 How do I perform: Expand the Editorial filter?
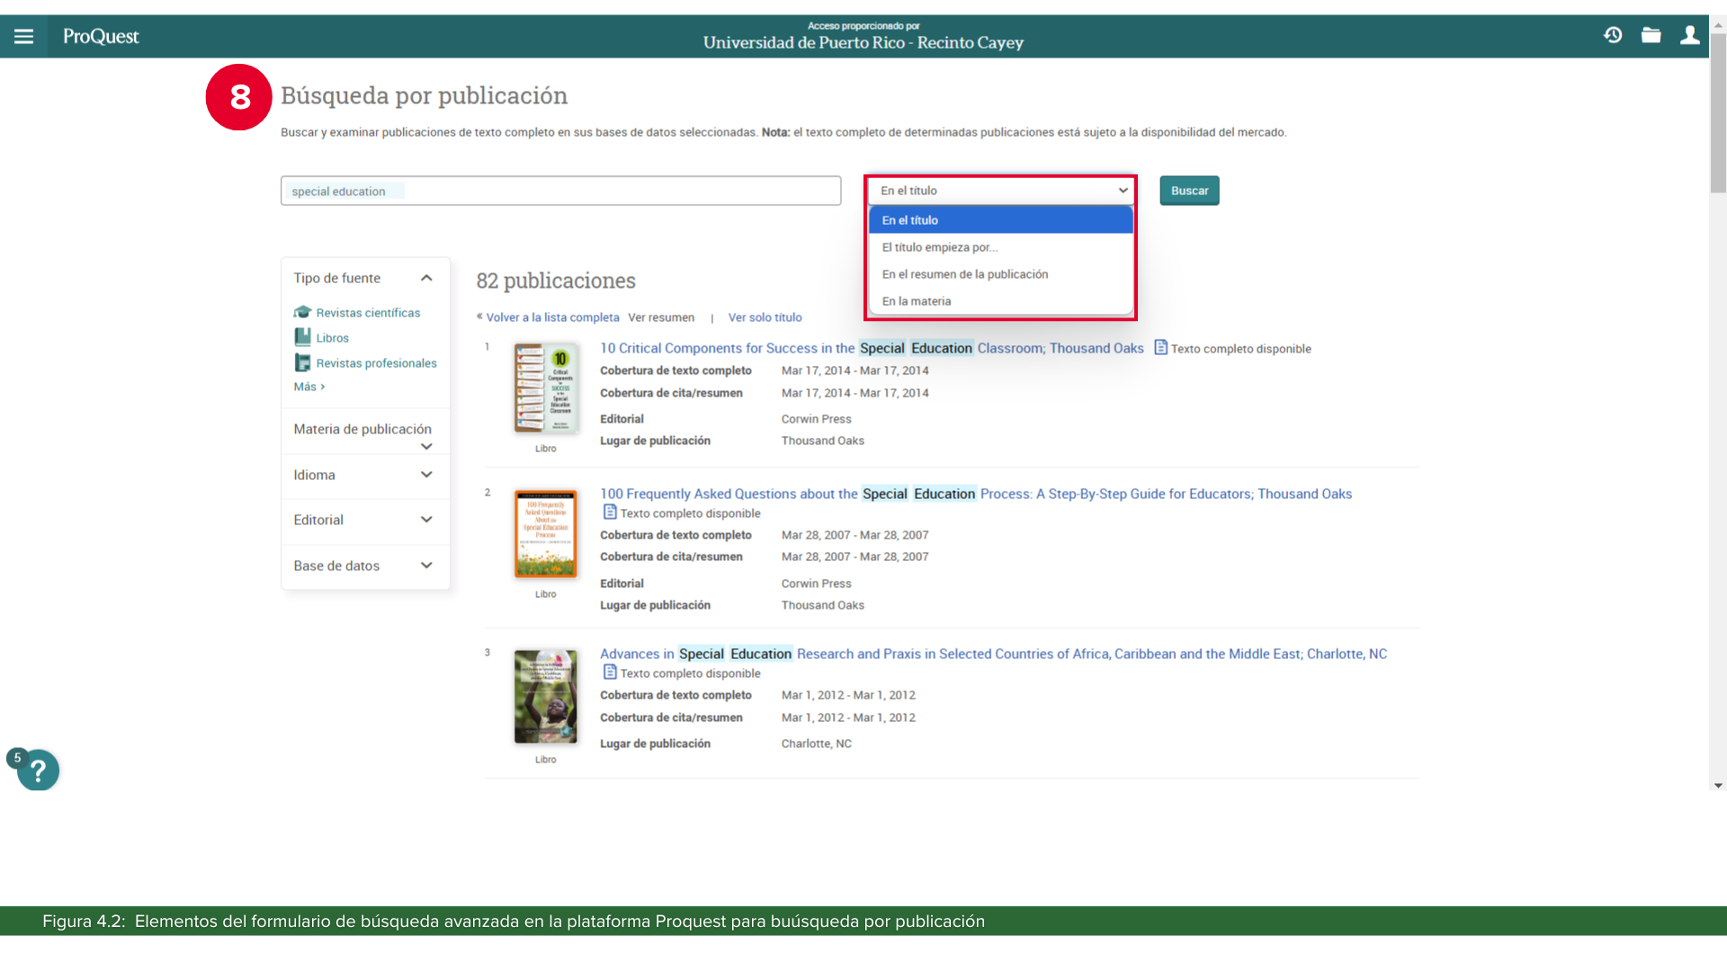coord(426,520)
